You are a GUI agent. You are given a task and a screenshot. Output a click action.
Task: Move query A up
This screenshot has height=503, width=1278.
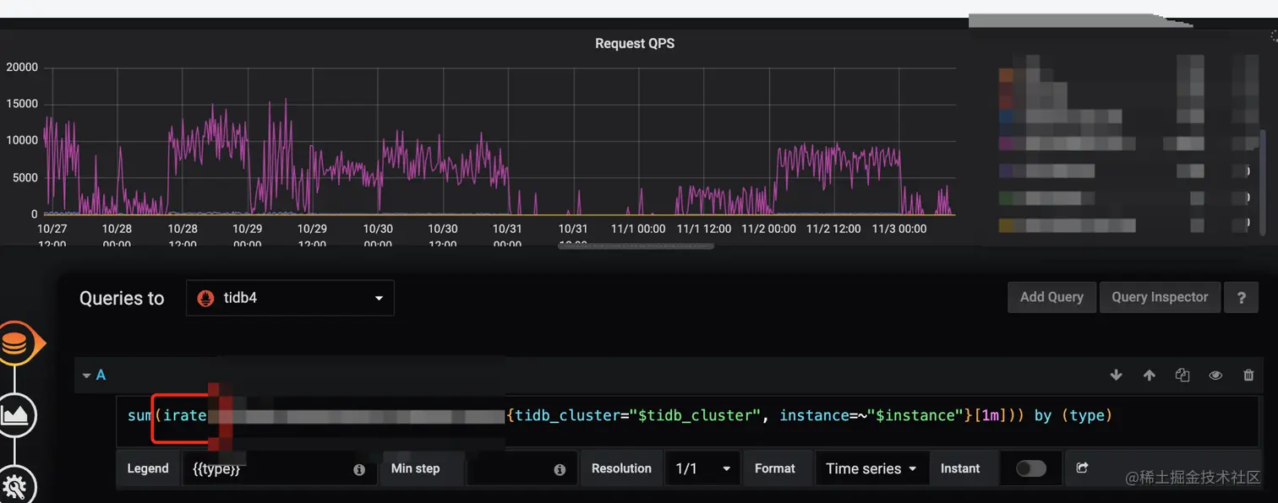(1149, 376)
